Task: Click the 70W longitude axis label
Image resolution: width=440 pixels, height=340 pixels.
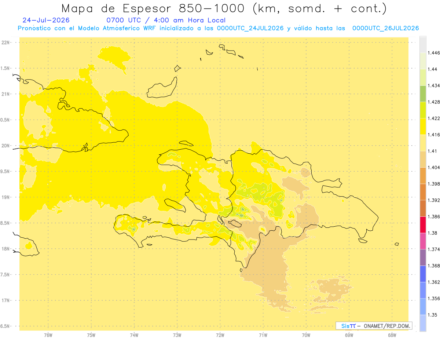Action: [x=306, y=335]
